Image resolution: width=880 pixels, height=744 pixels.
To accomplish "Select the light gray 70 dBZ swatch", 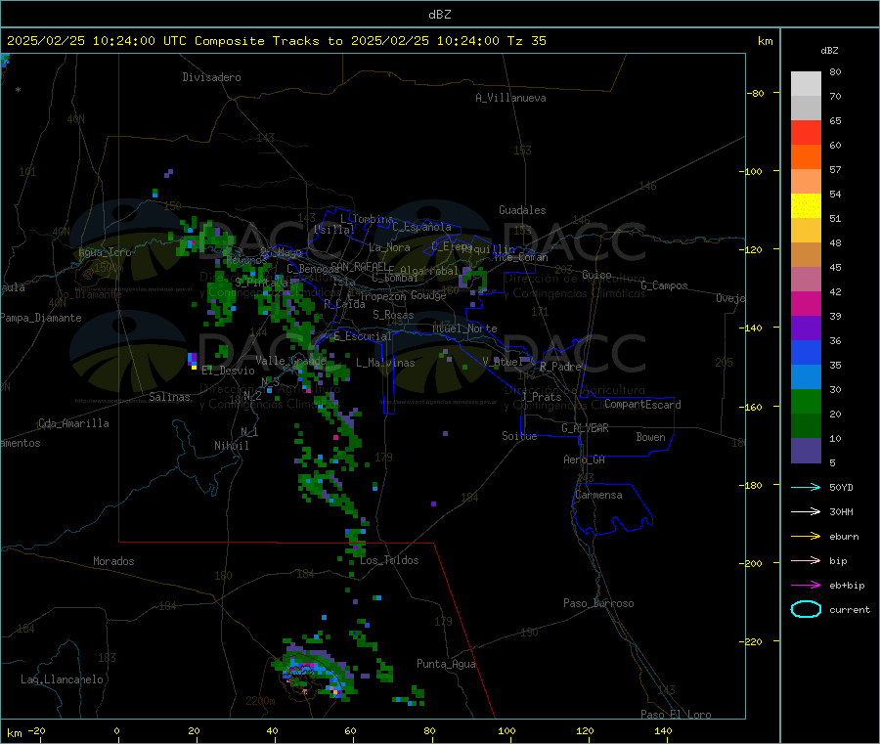I will (806, 84).
